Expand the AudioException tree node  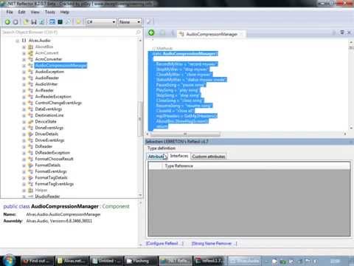[24, 72]
